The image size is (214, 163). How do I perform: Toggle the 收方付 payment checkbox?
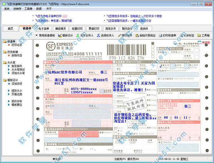click(172, 66)
